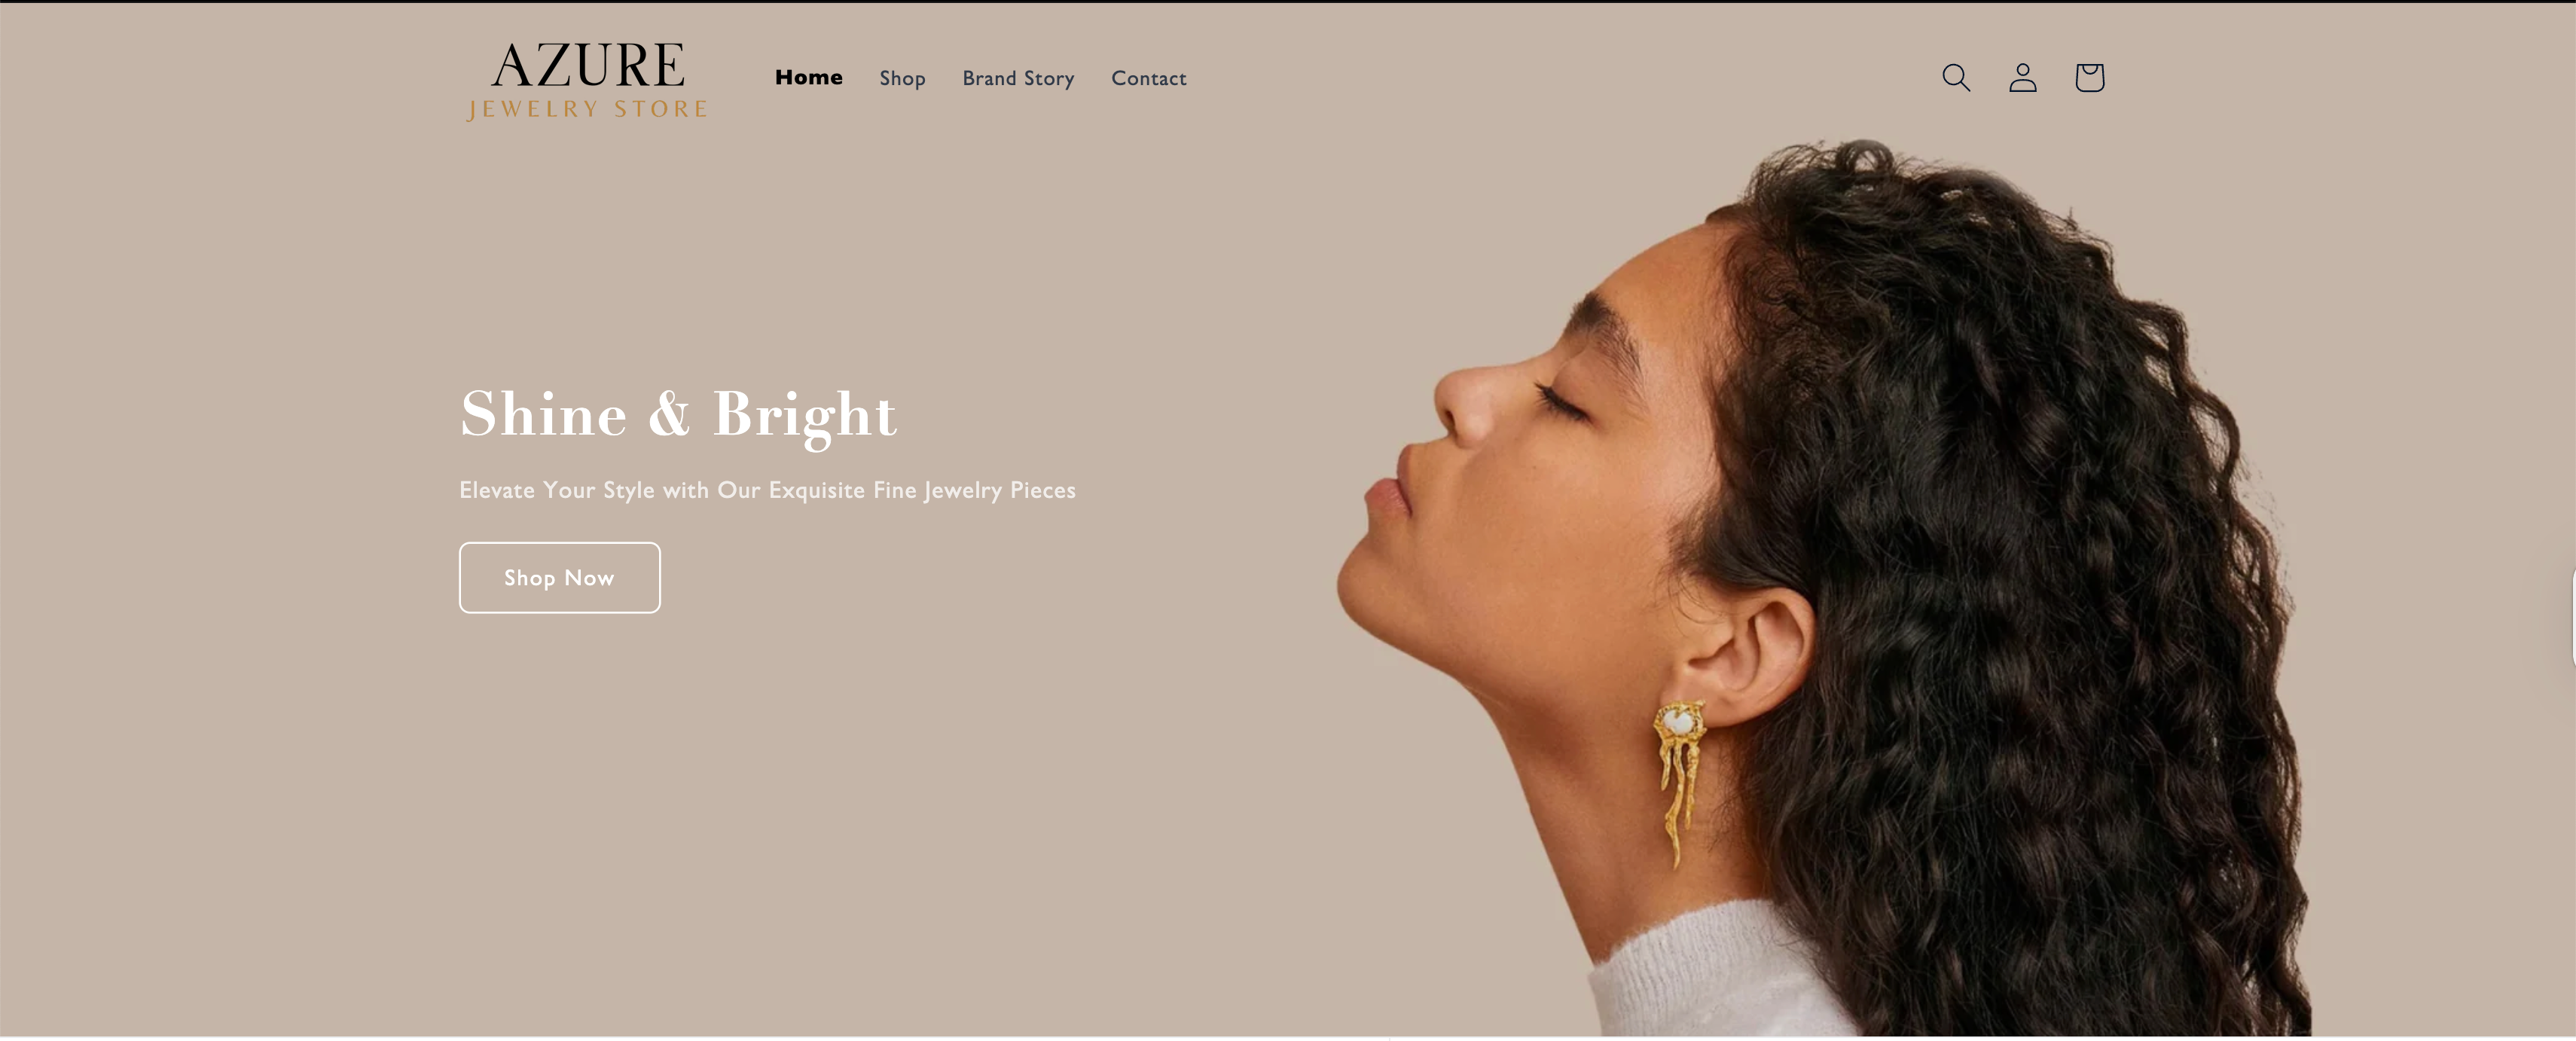This screenshot has width=2576, height=1041.
Task: Click the Shine & Bright heading
Action: click(678, 414)
